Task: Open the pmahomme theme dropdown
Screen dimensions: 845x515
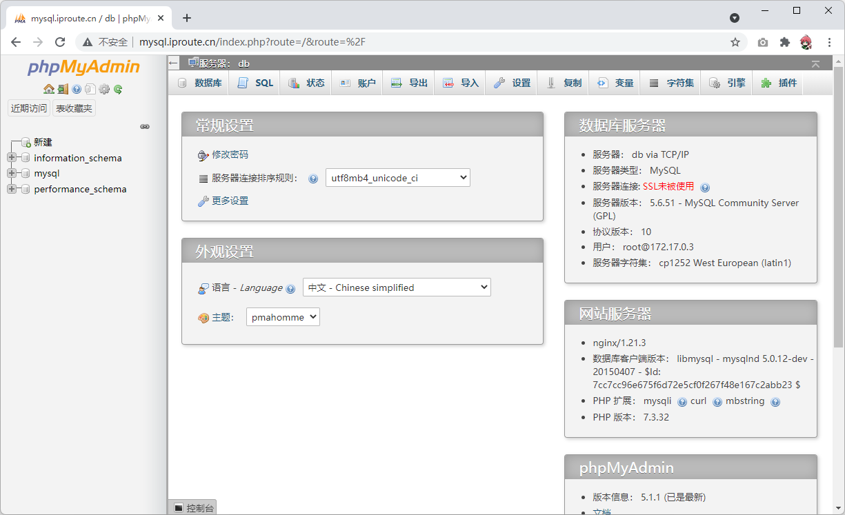Action: tap(283, 317)
